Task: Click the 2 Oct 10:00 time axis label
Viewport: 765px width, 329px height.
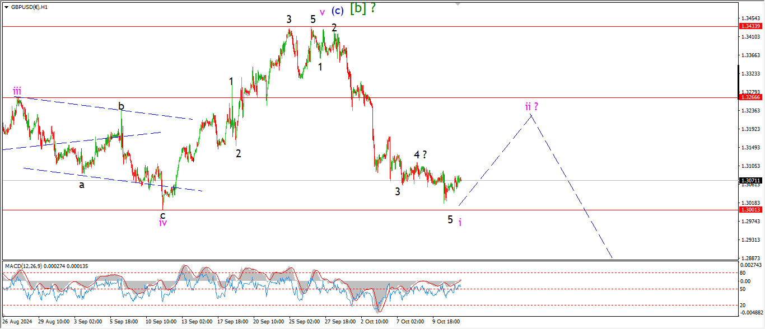Action: 375,322
